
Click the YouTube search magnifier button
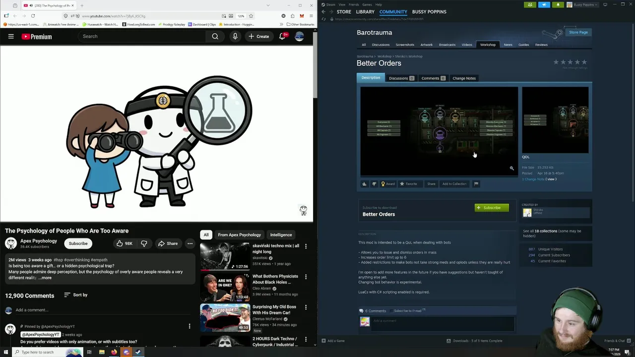click(215, 36)
